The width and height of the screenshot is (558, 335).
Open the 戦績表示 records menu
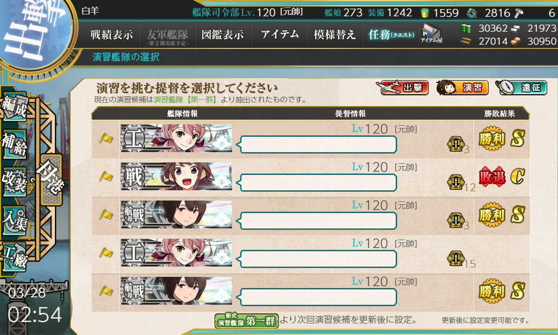pos(112,34)
